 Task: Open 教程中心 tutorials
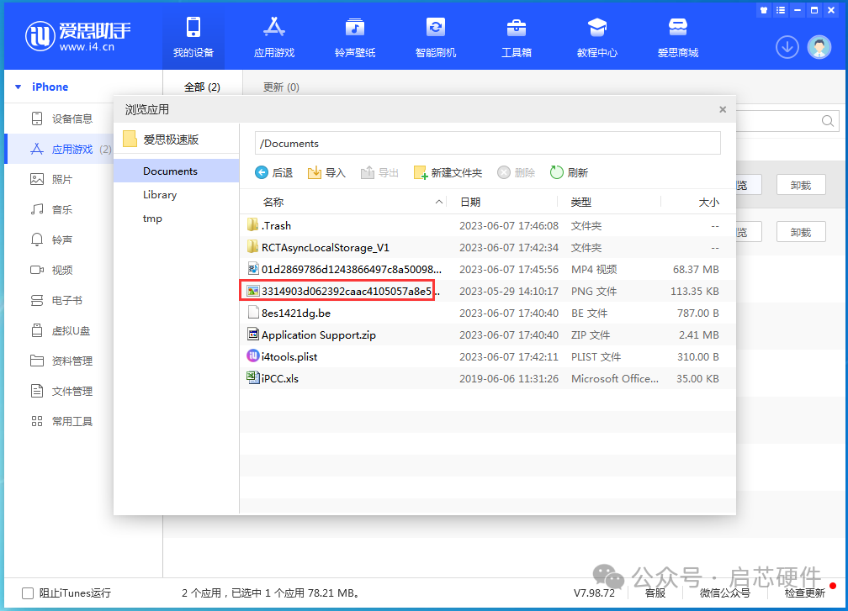pos(597,37)
